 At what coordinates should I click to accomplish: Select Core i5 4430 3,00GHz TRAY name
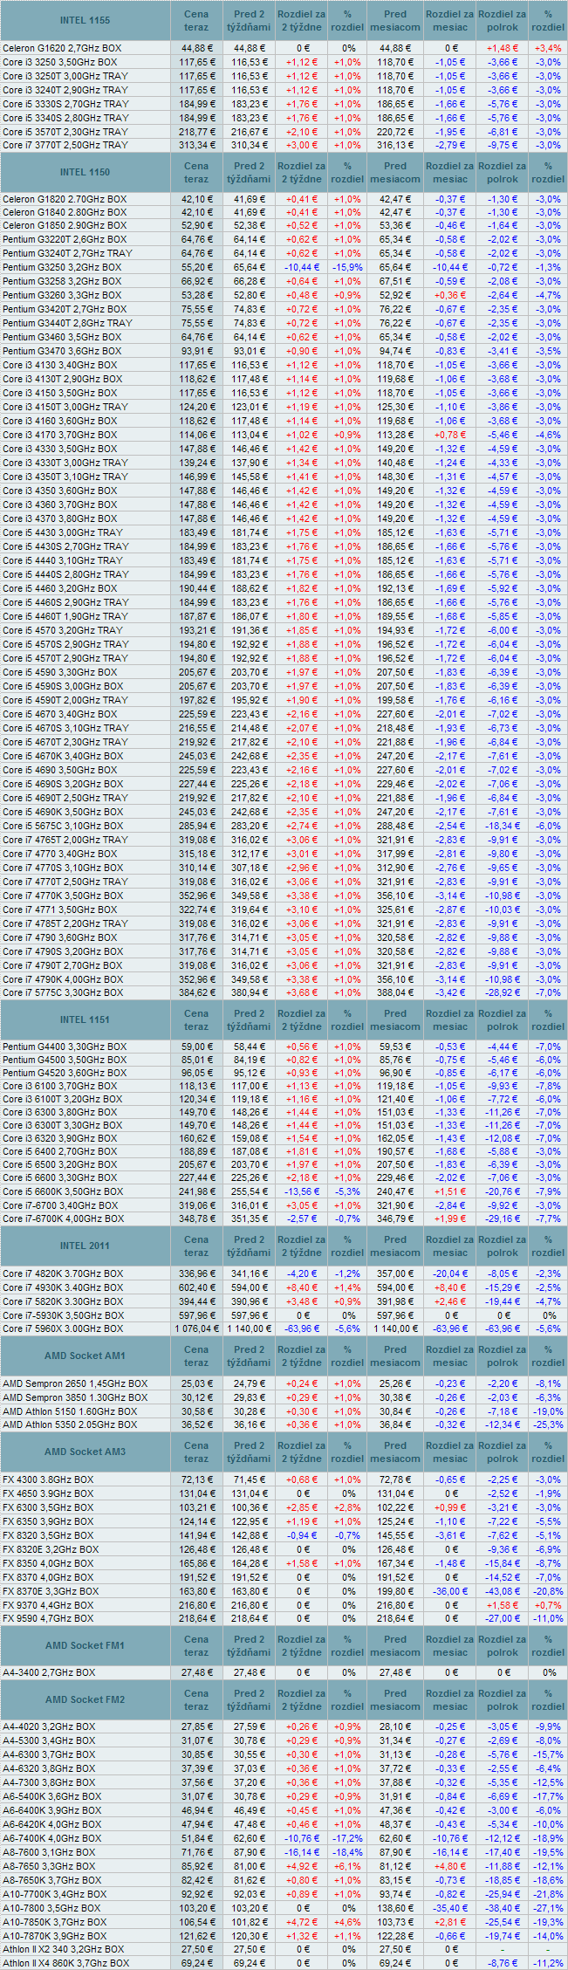click(63, 532)
